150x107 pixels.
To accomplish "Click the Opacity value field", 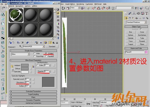I will click(47, 71).
